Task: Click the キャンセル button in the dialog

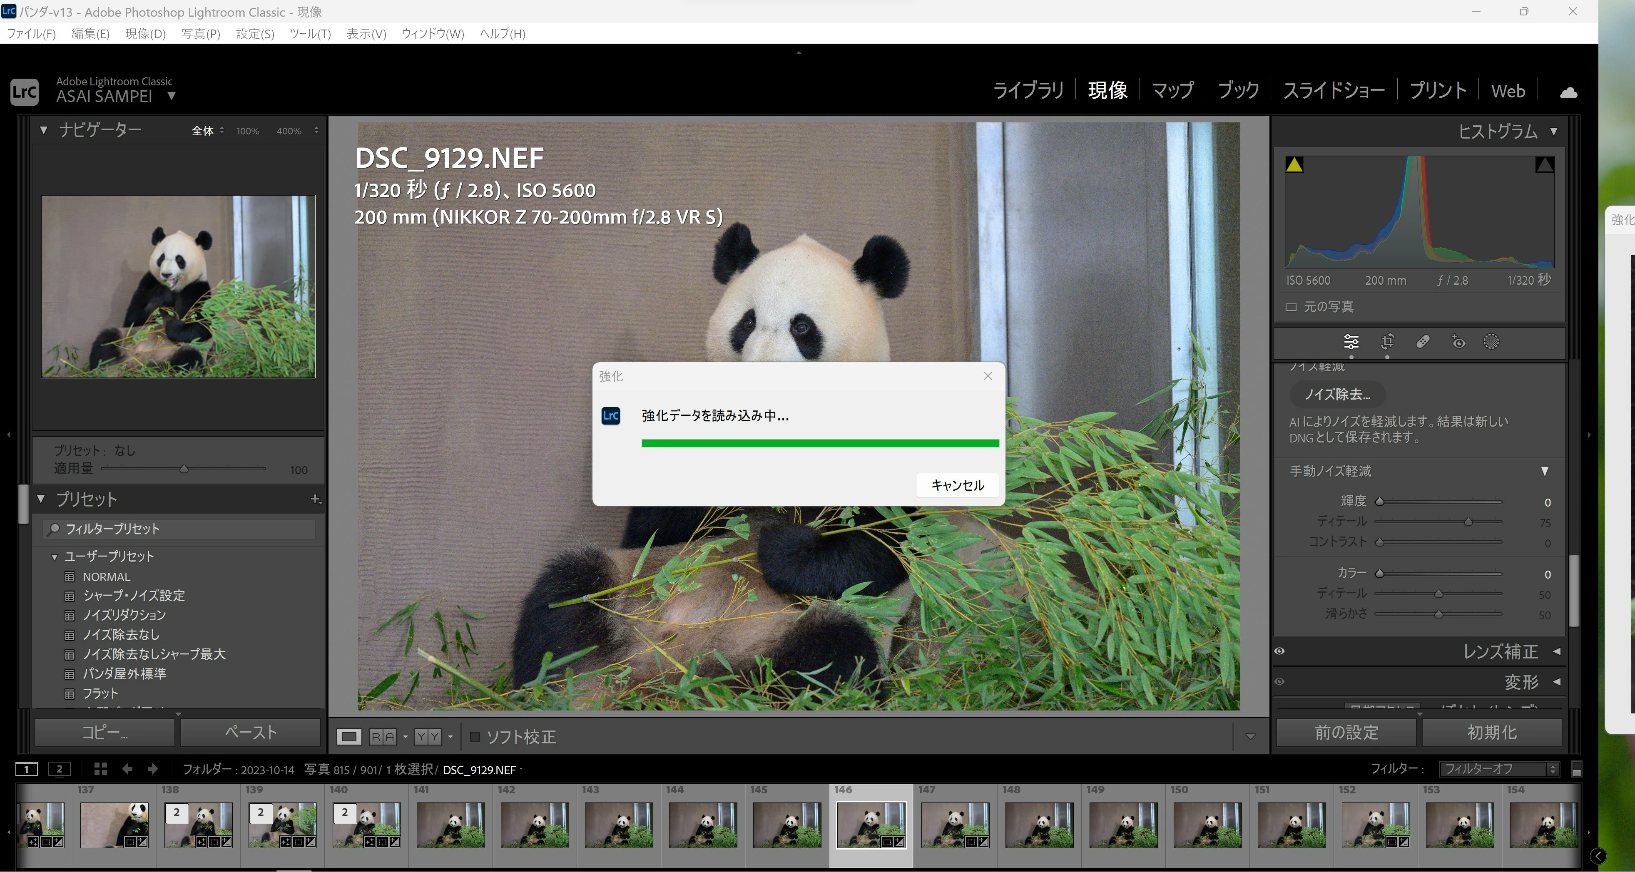Action: (957, 485)
